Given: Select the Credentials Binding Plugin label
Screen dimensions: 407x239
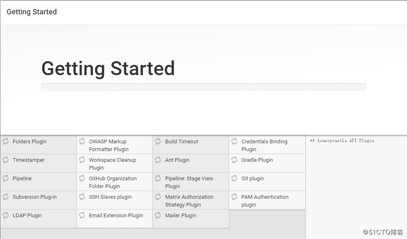Looking at the screenshot, I should pos(264,145).
